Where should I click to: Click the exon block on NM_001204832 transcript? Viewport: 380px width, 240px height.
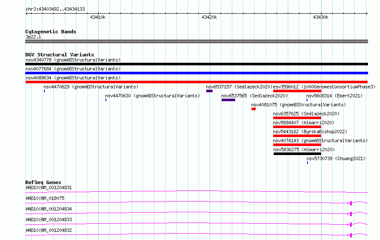(351, 235)
